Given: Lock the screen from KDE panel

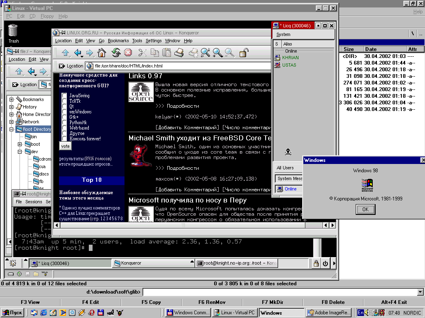Looking at the screenshot, I should [316, 263].
